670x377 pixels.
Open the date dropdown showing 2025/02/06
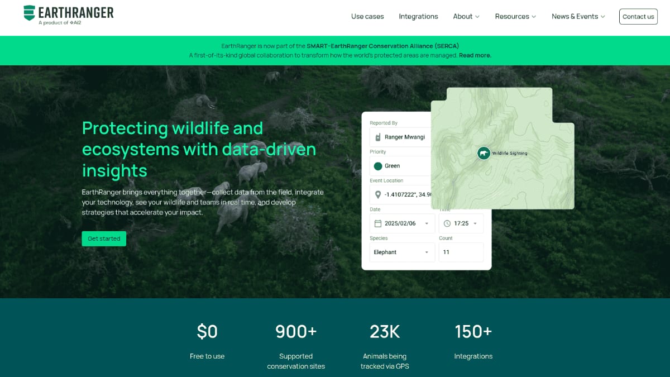pyautogui.click(x=402, y=223)
